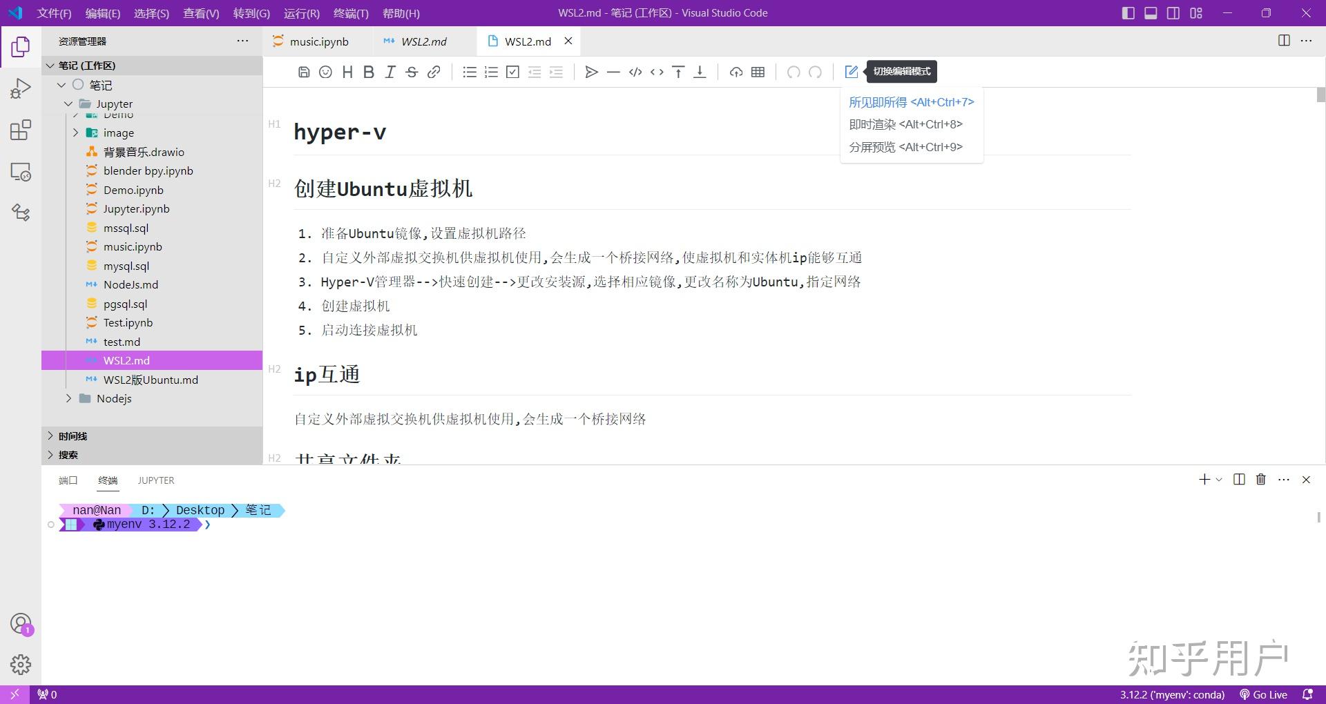
Task: Select the italic formatting icon
Action: point(390,72)
